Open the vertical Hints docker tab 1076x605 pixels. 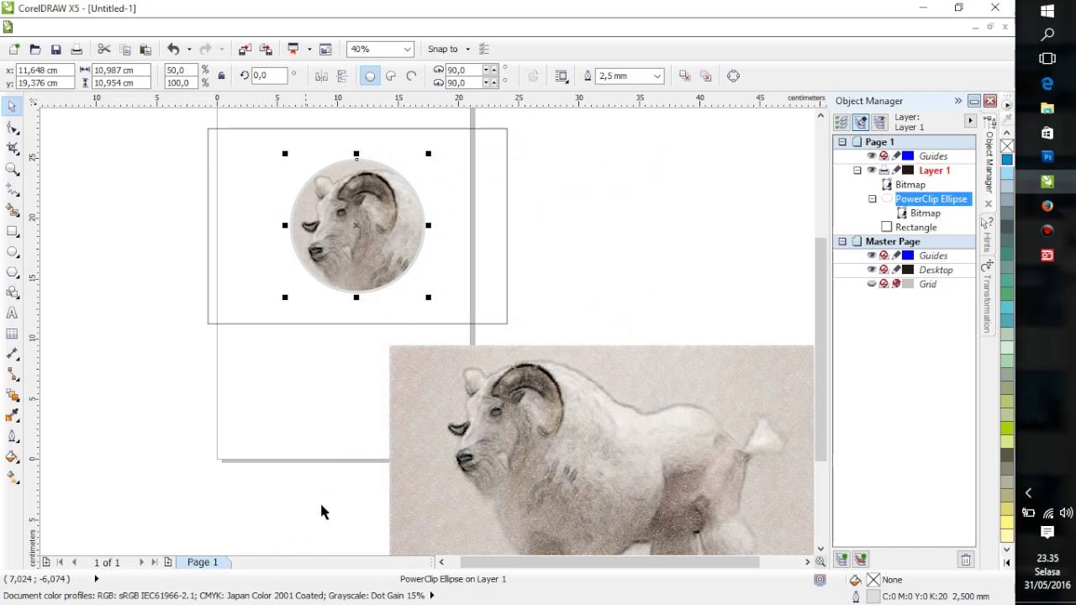pos(988,234)
